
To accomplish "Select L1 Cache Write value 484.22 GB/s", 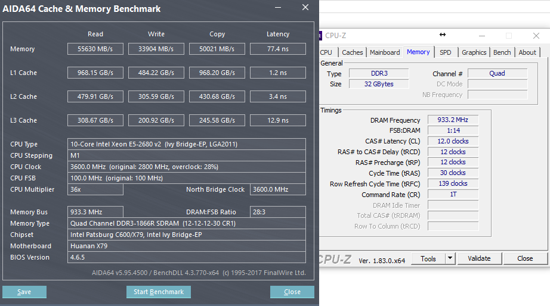I will 156,73.
